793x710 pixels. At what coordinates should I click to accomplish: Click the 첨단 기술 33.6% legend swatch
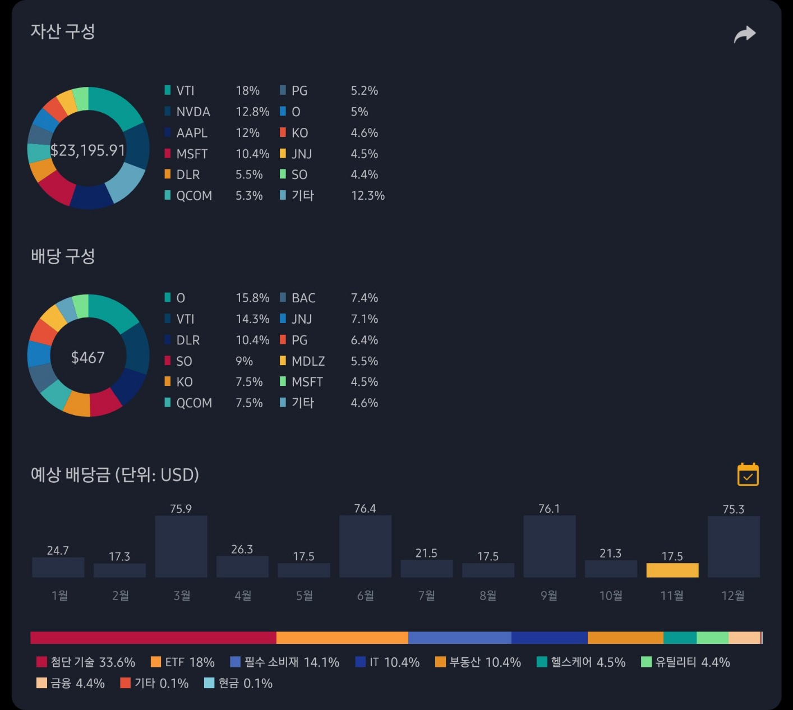click(x=42, y=662)
